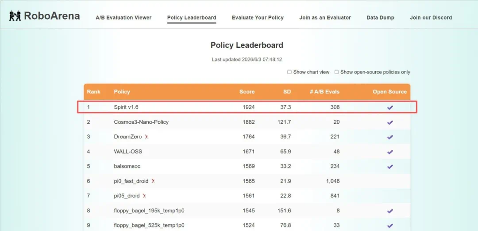Sort table by Rank column header
The height and width of the screenshot is (231, 478).
tap(93, 92)
